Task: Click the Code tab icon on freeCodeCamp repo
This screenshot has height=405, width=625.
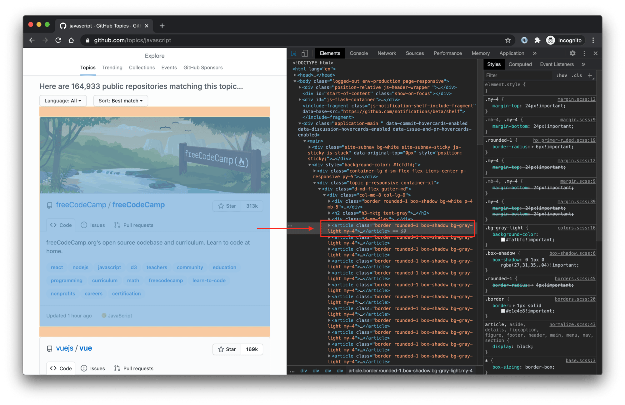Action: pos(53,225)
